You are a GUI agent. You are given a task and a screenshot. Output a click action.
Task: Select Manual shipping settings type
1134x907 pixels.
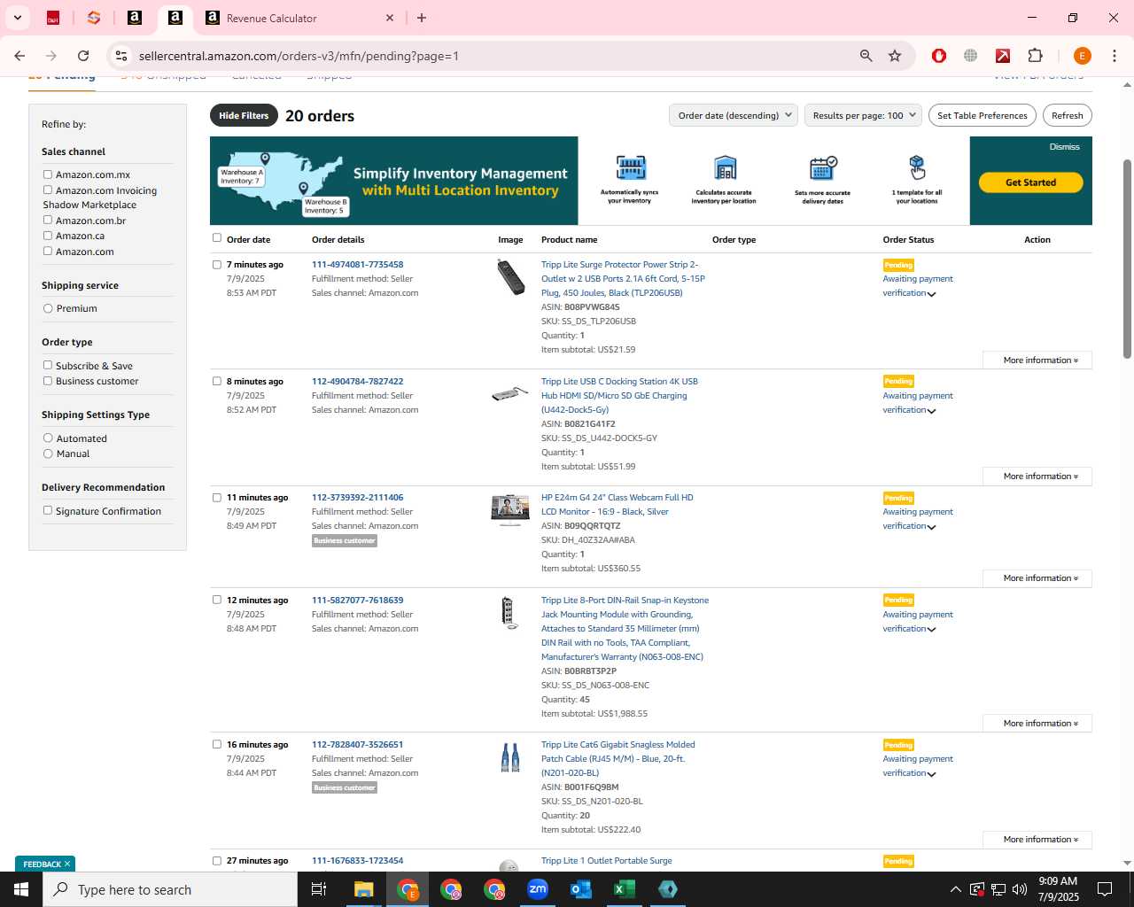click(x=48, y=453)
